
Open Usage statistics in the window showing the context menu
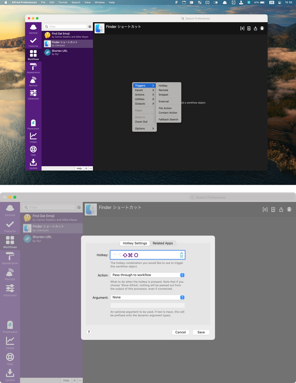point(33,138)
